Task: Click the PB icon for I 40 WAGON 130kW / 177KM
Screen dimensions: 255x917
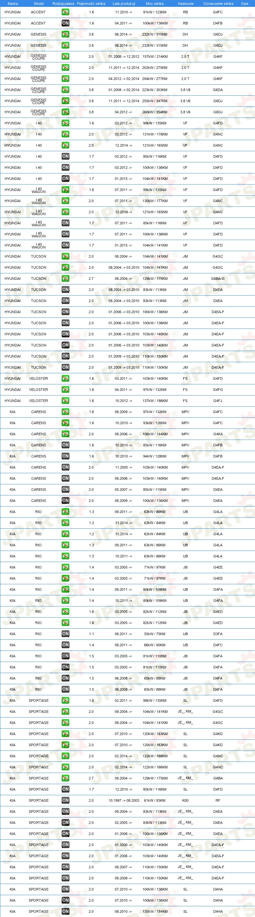Action: [66, 201]
